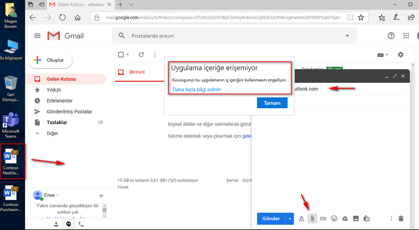Image resolution: width=419 pixels, height=230 pixels.
Task: Expand the Gönder send options arrow
Action: tap(290, 218)
